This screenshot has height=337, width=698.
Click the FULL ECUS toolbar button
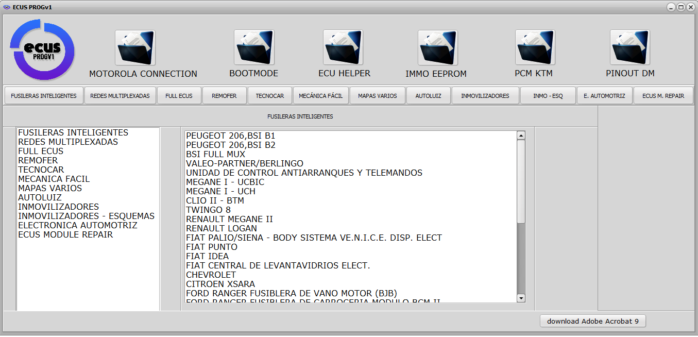[x=179, y=96]
